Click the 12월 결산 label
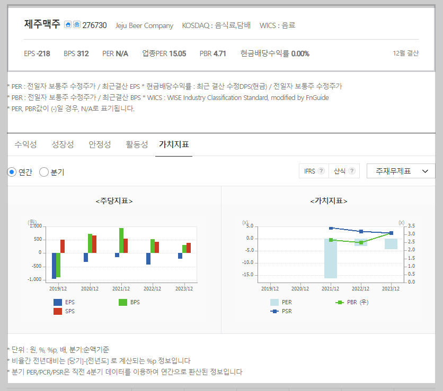The height and width of the screenshot is (391, 443). click(406, 53)
